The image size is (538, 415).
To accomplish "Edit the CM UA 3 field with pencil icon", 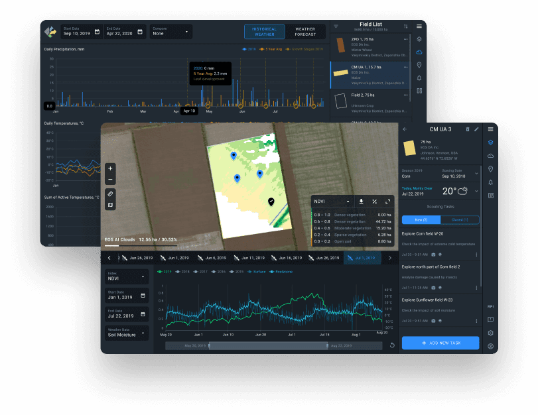I will 476,129.
